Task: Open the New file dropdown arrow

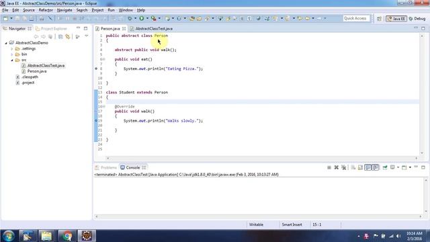Action: click(11, 18)
